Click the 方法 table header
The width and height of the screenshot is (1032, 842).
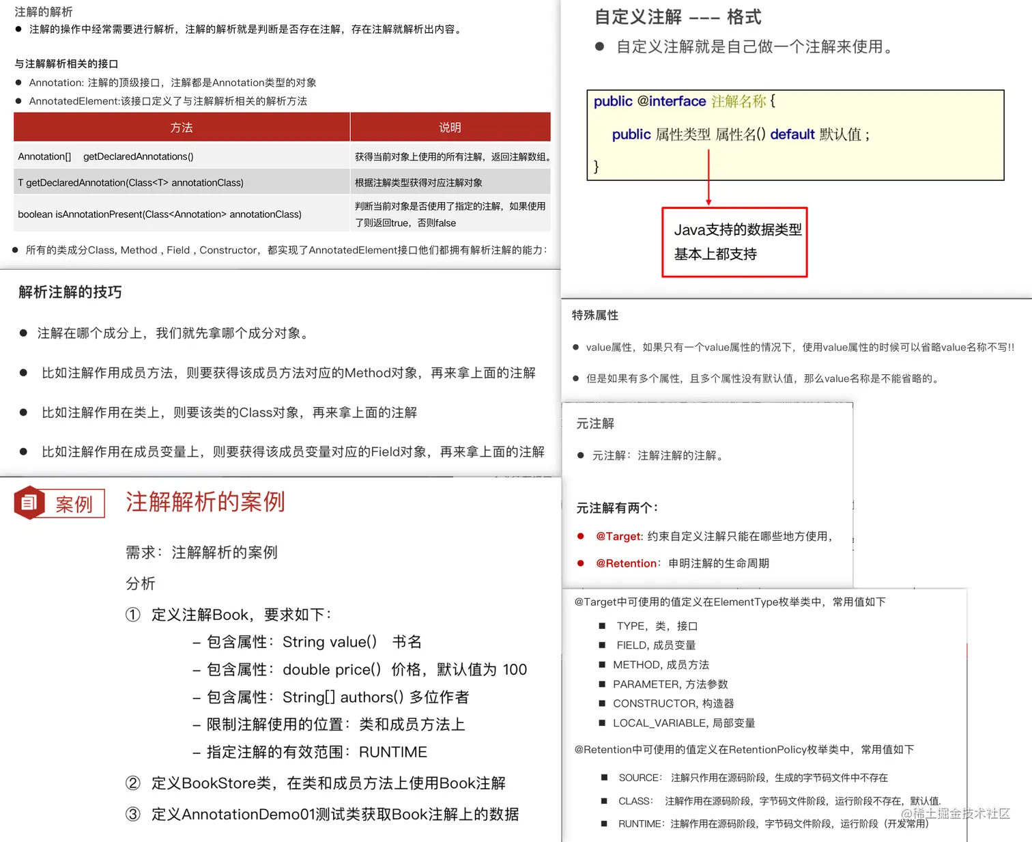[x=182, y=127]
